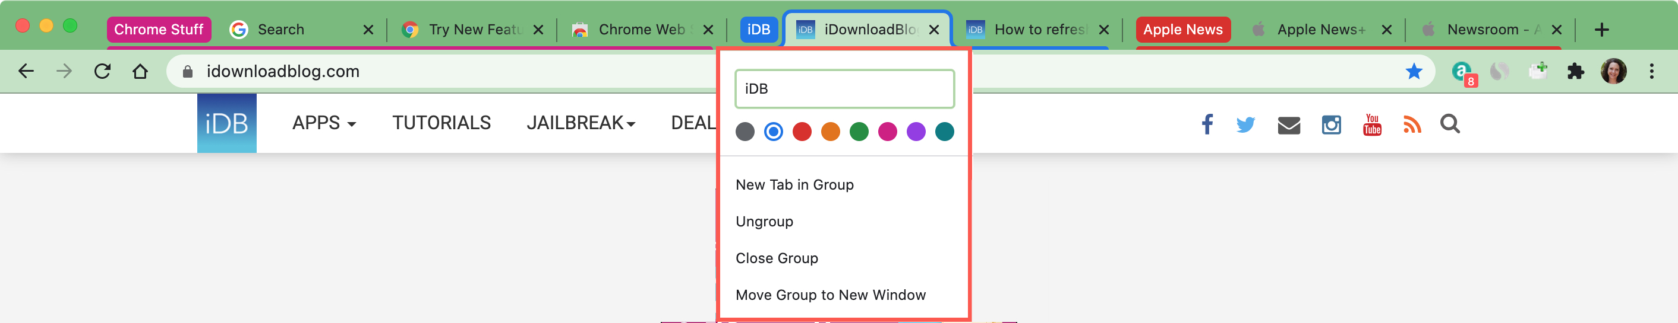This screenshot has height=323, width=1678.
Task: Close the How to refresh tab
Action: pyautogui.click(x=1103, y=30)
